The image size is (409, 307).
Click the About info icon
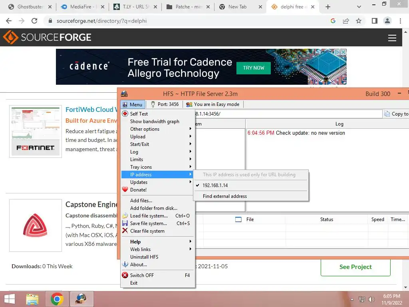point(125,264)
